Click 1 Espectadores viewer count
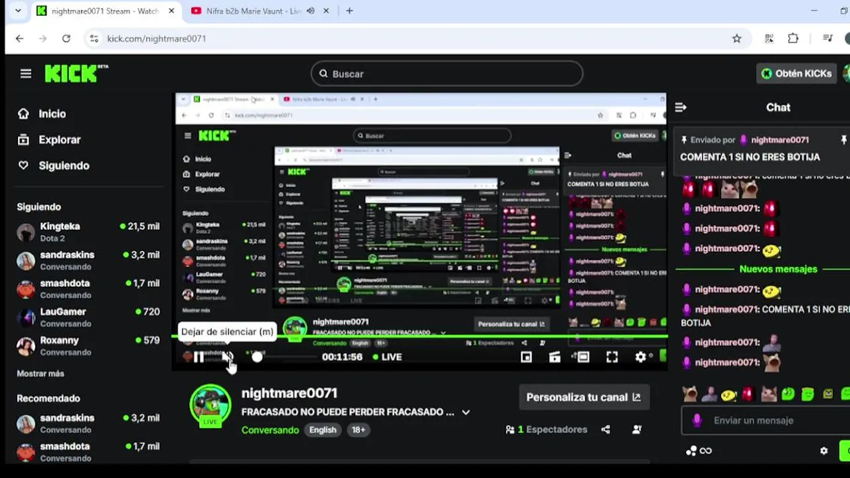The height and width of the screenshot is (478, 850). [x=547, y=430]
